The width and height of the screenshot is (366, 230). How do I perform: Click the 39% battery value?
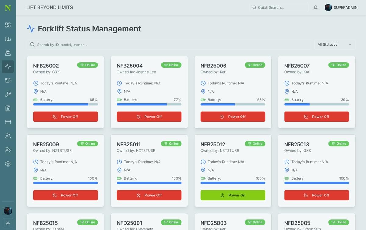pyautogui.click(x=345, y=100)
